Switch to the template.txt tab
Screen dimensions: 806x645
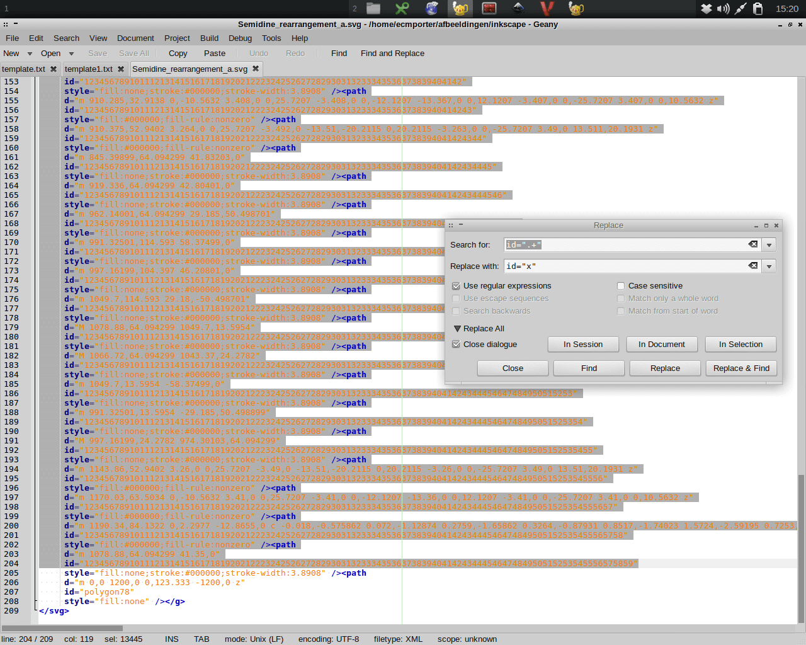pyautogui.click(x=25, y=69)
